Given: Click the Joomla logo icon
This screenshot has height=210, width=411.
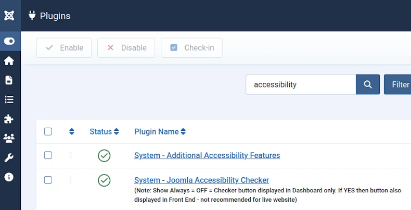Looking at the screenshot, I should pos(9,15).
